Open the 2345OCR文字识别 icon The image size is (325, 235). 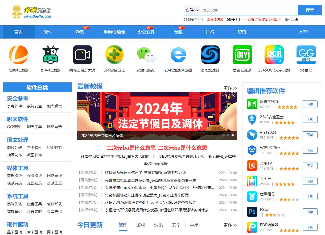point(274,55)
